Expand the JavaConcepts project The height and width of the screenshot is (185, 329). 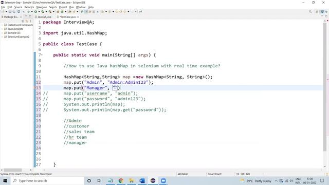pyautogui.click(x=2, y=29)
